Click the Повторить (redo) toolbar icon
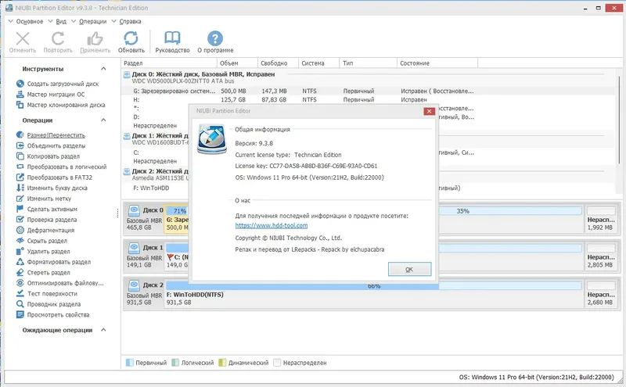Screen dimensions: 626x387 [58, 39]
